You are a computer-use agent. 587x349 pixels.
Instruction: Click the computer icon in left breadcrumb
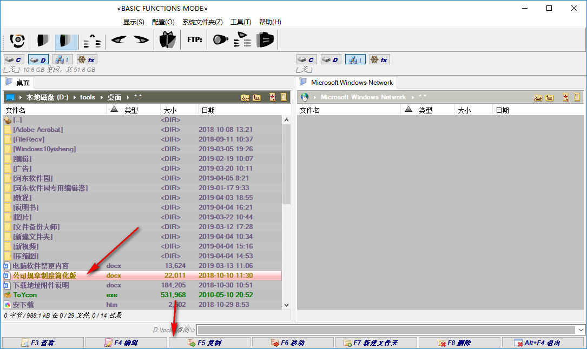coord(10,98)
